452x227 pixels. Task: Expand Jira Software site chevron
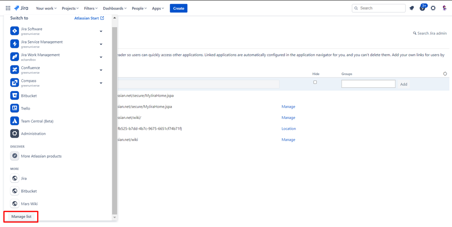[101, 31]
